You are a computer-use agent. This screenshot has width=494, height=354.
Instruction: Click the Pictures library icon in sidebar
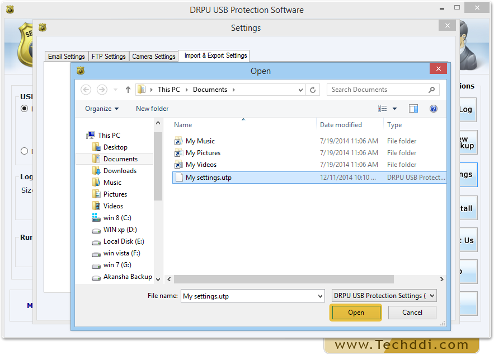96,194
